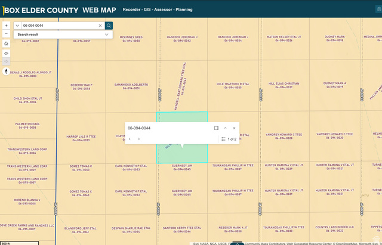The image size is (382, 245).
Task: Click parcel PALMER MICHAEL
Action: pyautogui.click(x=27, y=126)
